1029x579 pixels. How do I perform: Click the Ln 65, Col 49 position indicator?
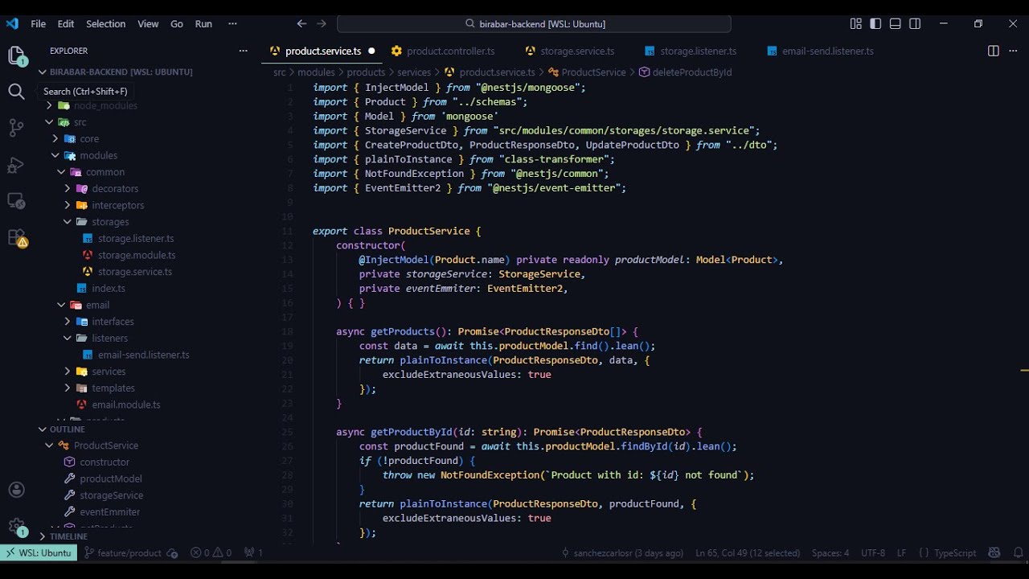[748, 552]
